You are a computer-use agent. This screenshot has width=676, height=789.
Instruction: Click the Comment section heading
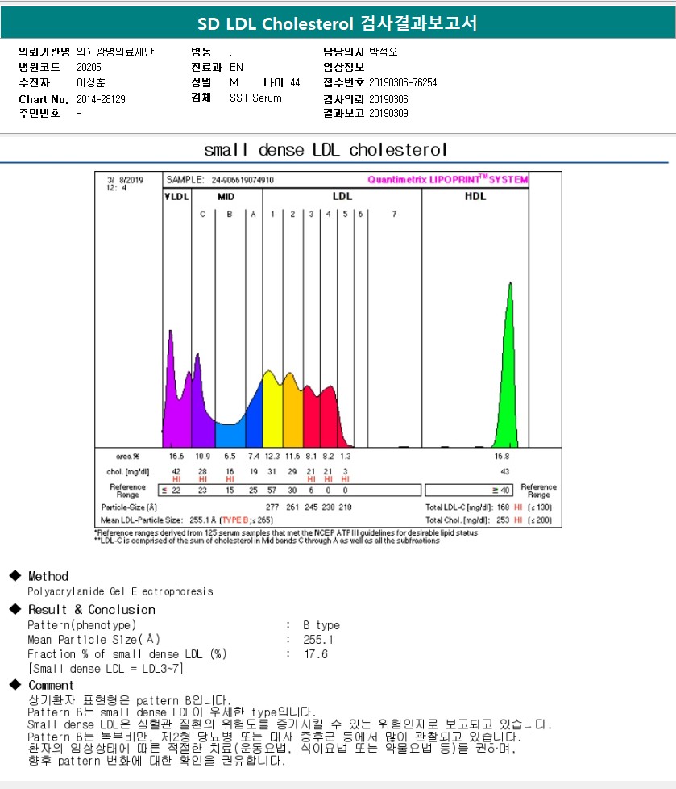point(51,686)
